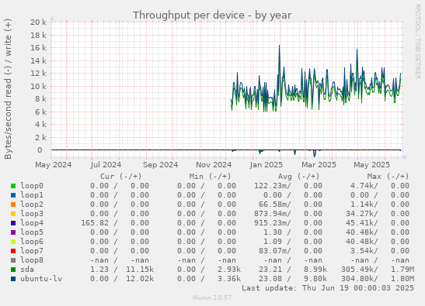Click the ubuntu-lv navy legend swatch
Image resolution: width=425 pixels, height=306 pixels.
point(13,279)
